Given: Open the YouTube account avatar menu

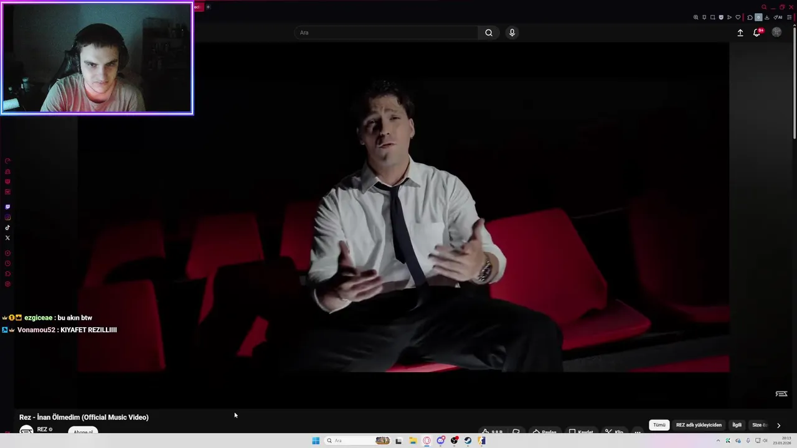Looking at the screenshot, I should click(x=776, y=32).
